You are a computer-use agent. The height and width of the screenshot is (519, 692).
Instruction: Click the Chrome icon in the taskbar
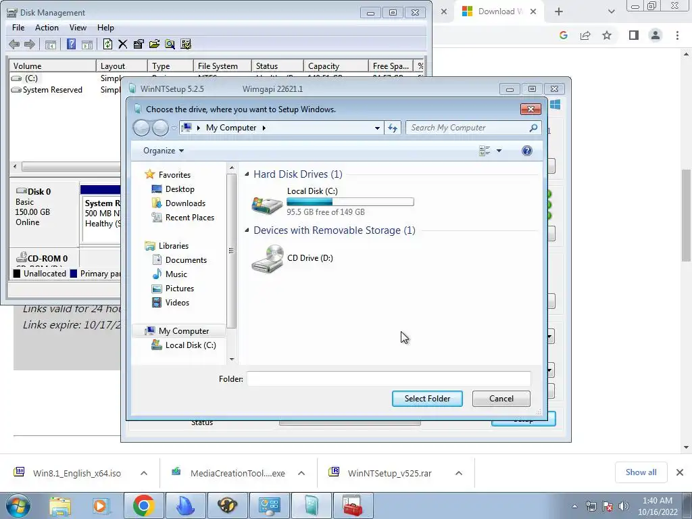tap(143, 505)
